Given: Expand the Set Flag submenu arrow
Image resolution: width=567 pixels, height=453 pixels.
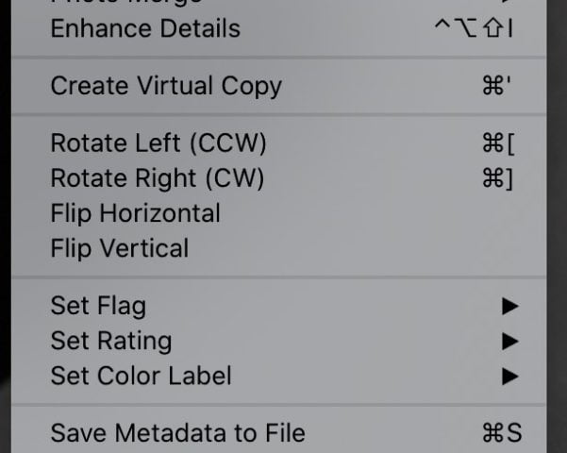Looking at the screenshot, I should click(509, 306).
